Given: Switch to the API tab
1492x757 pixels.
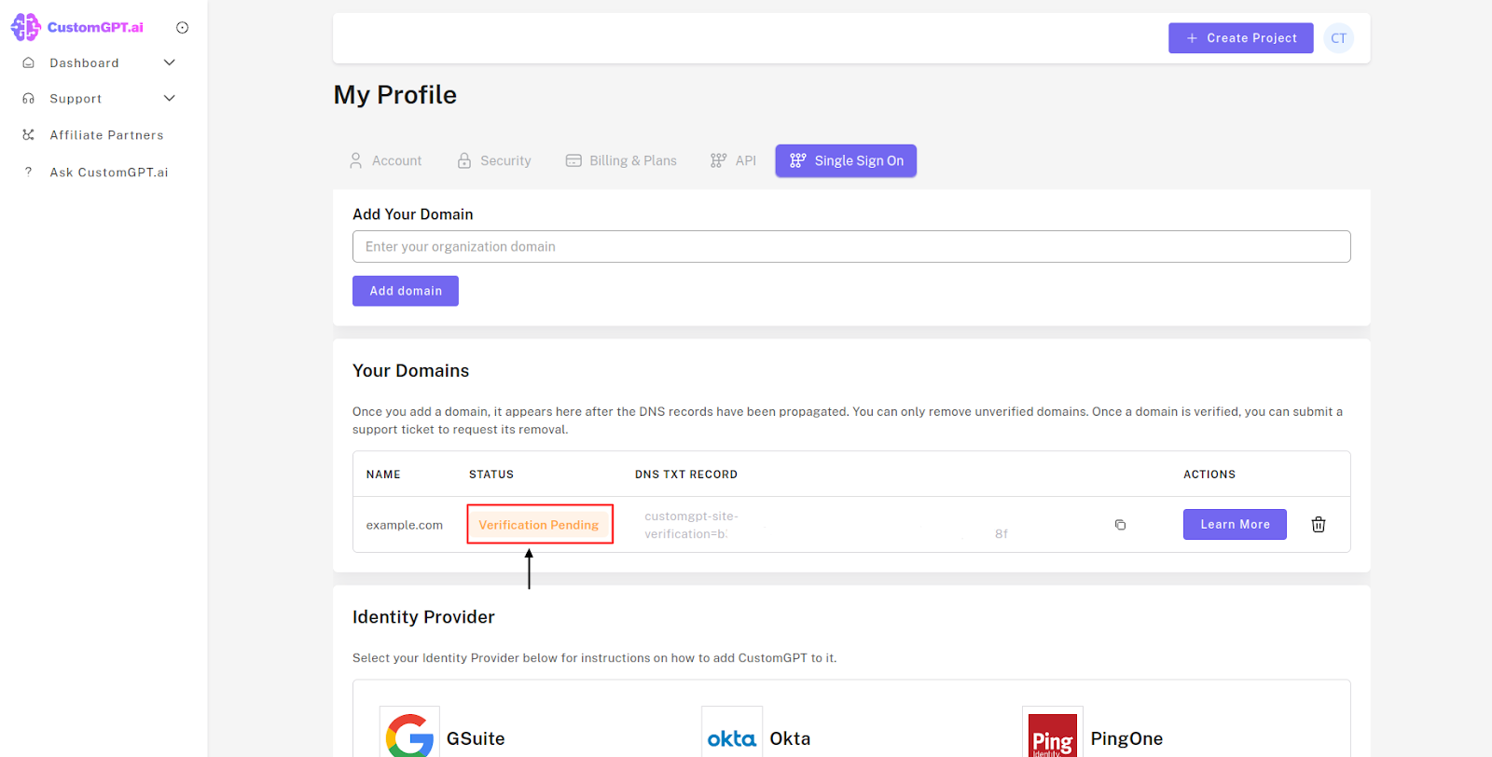Looking at the screenshot, I should click(733, 160).
